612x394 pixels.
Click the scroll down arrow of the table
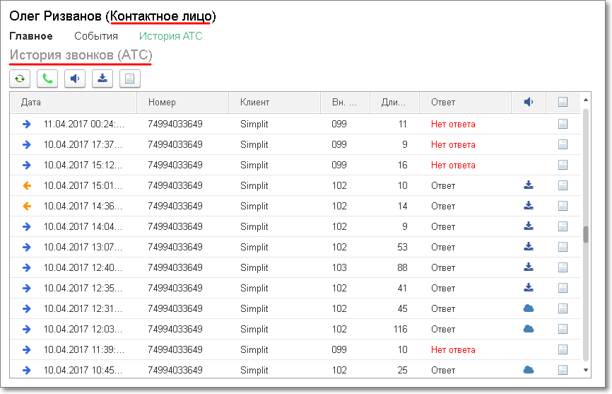[585, 370]
